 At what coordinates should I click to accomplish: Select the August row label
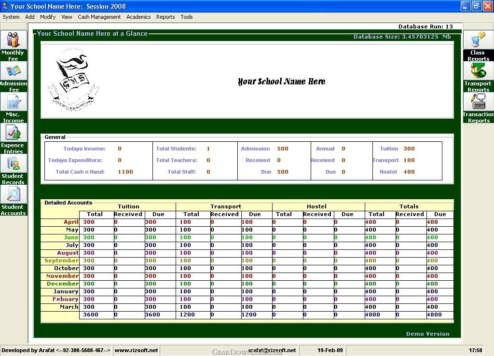(x=68, y=253)
